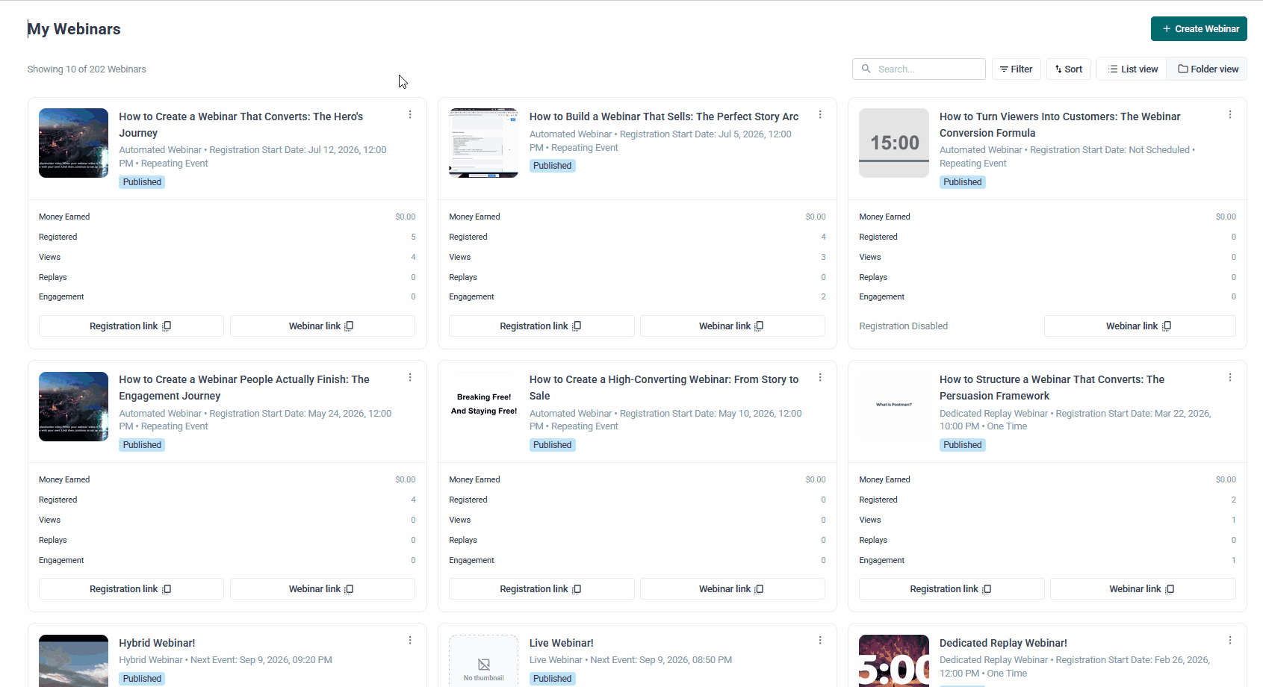Open options menu on Live Webinar! card
The width and height of the screenshot is (1263, 687).
point(820,640)
